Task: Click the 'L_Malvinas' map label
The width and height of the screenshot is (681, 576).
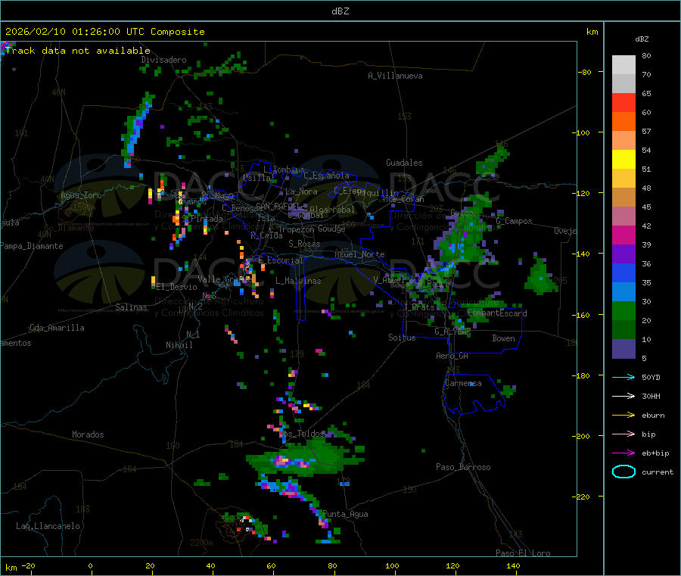Action: [x=298, y=281]
